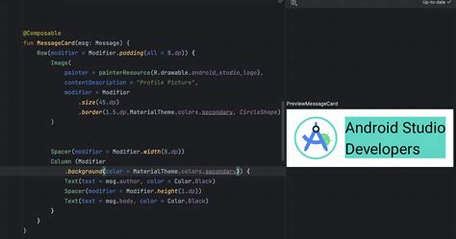Click Text with msg.author line
Image resolution: width=456 pixels, height=239 pixels.
(140, 181)
